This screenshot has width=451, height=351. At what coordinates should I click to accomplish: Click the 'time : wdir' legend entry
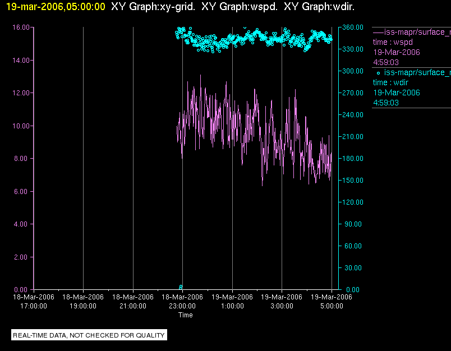[x=391, y=82]
